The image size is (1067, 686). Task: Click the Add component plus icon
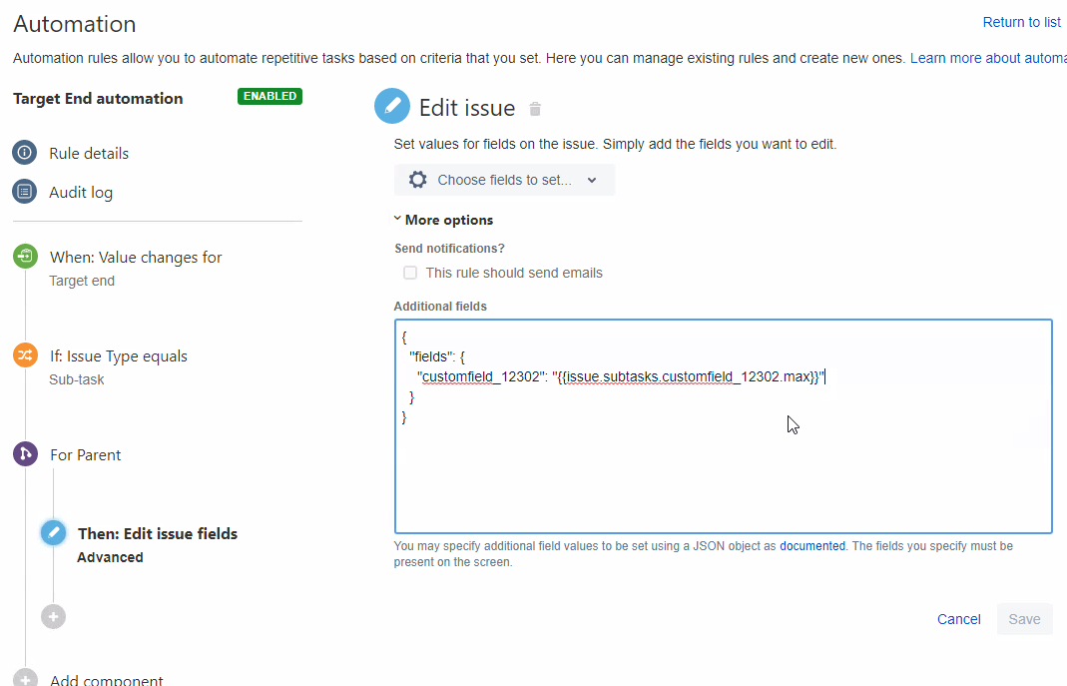(25, 678)
